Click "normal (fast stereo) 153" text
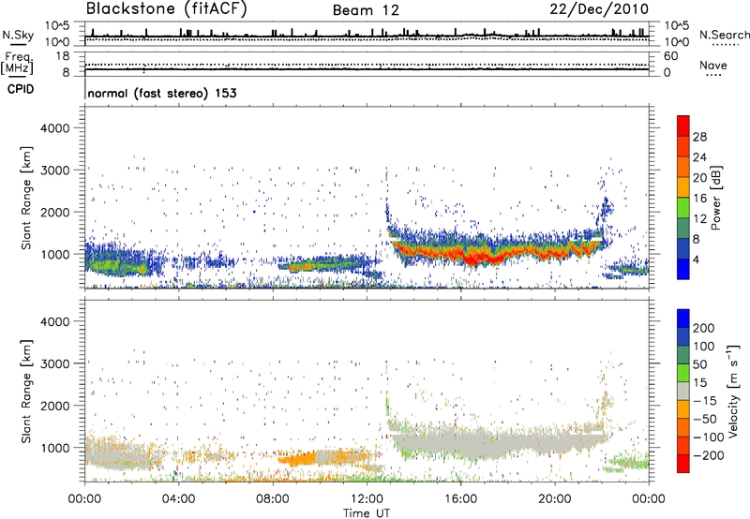 pos(162,93)
